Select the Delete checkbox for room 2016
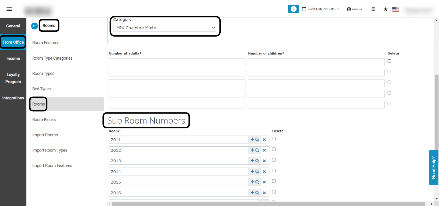This screenshot has height=206, width=439. coord(274,192)
